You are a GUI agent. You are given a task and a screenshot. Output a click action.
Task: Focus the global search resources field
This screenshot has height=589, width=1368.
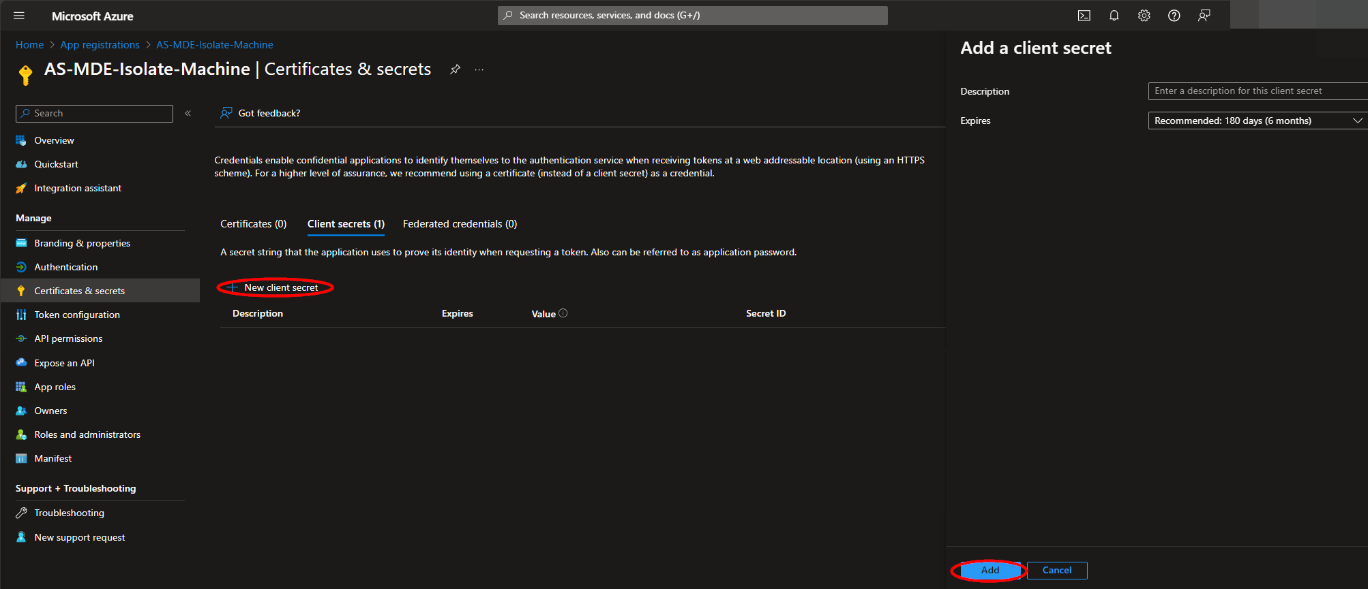pyautogui.click(x=693, y=16)
